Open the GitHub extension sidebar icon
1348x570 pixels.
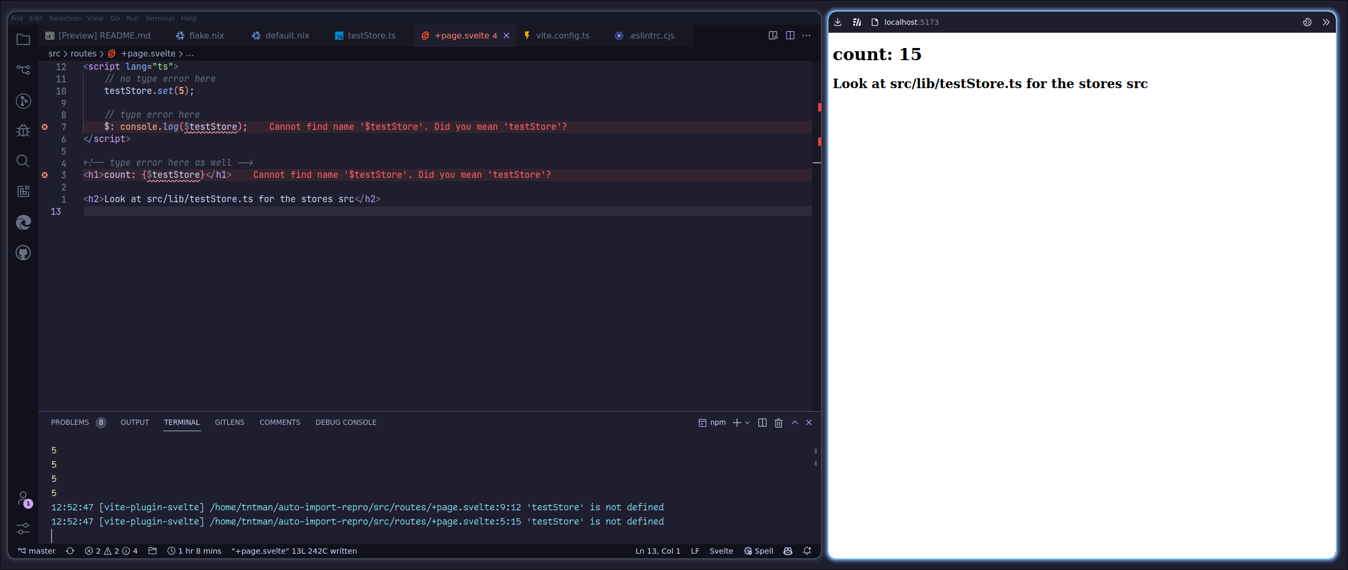tap(23, 252)
